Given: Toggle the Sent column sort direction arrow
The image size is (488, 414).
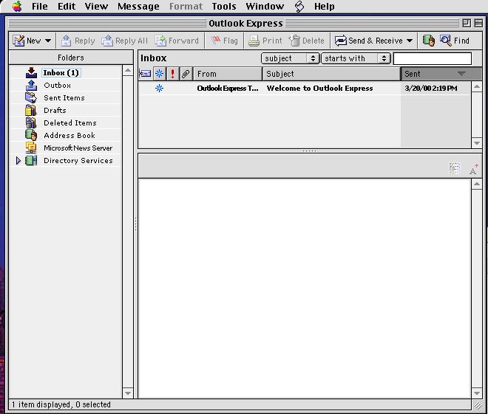Looking at the screenshot, I should pos(461,74).
